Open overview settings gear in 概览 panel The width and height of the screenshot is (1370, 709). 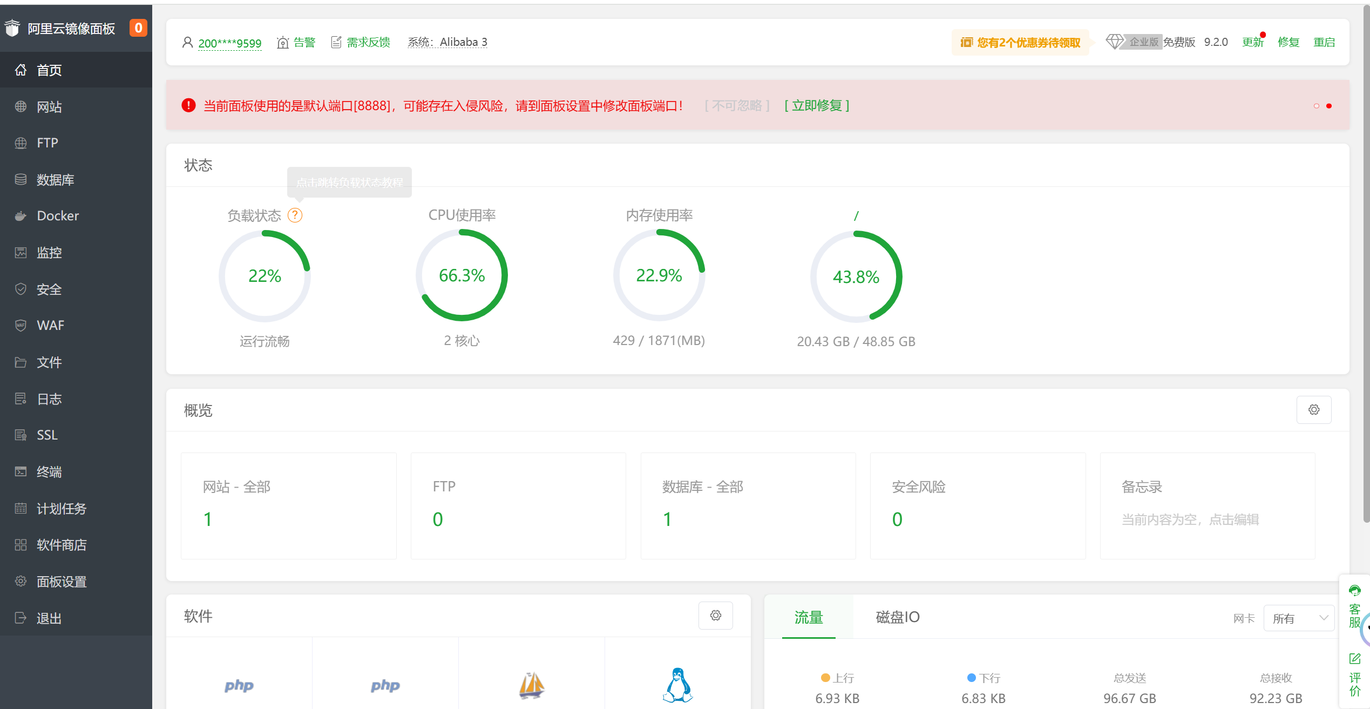click(1313, 410)
